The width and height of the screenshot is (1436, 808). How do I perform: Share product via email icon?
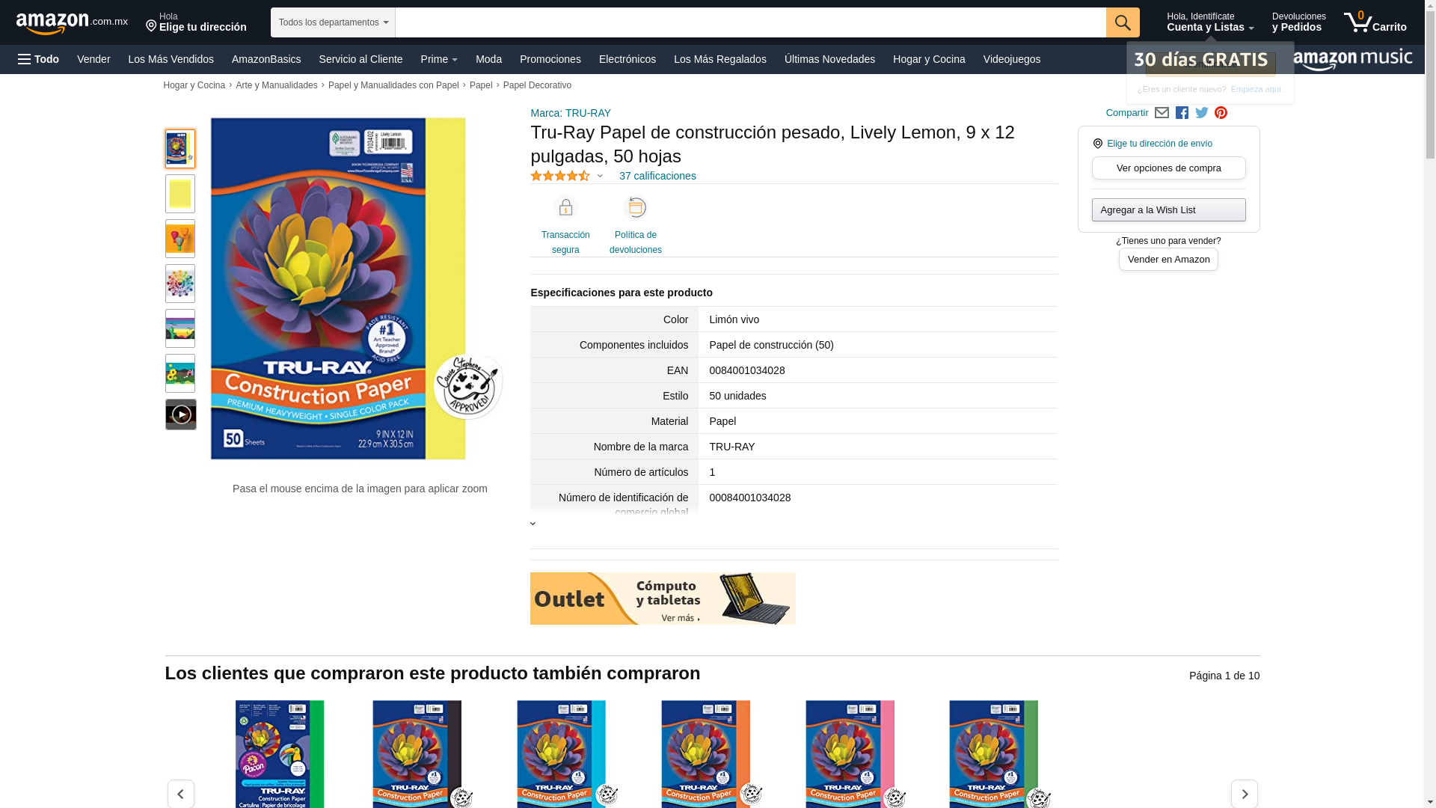pos(1162,113)
